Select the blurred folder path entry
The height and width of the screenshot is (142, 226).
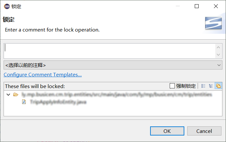pos(117,95)
